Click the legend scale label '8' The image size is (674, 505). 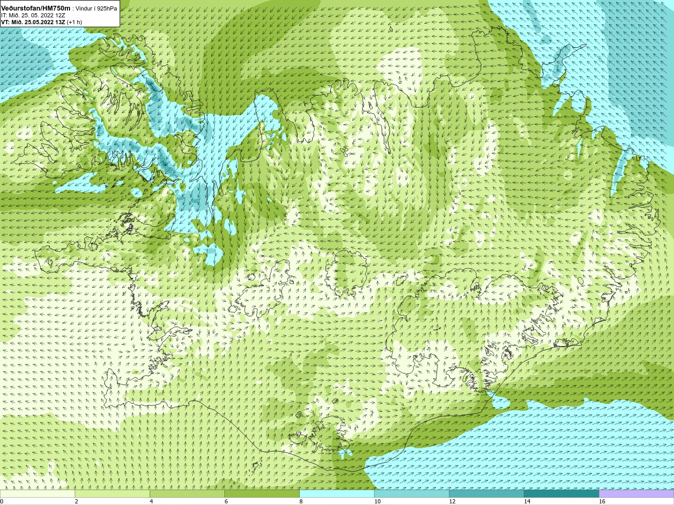pos(301,501)
